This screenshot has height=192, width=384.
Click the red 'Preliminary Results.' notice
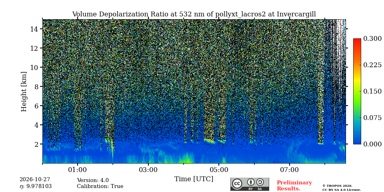[x=294, y=186]
